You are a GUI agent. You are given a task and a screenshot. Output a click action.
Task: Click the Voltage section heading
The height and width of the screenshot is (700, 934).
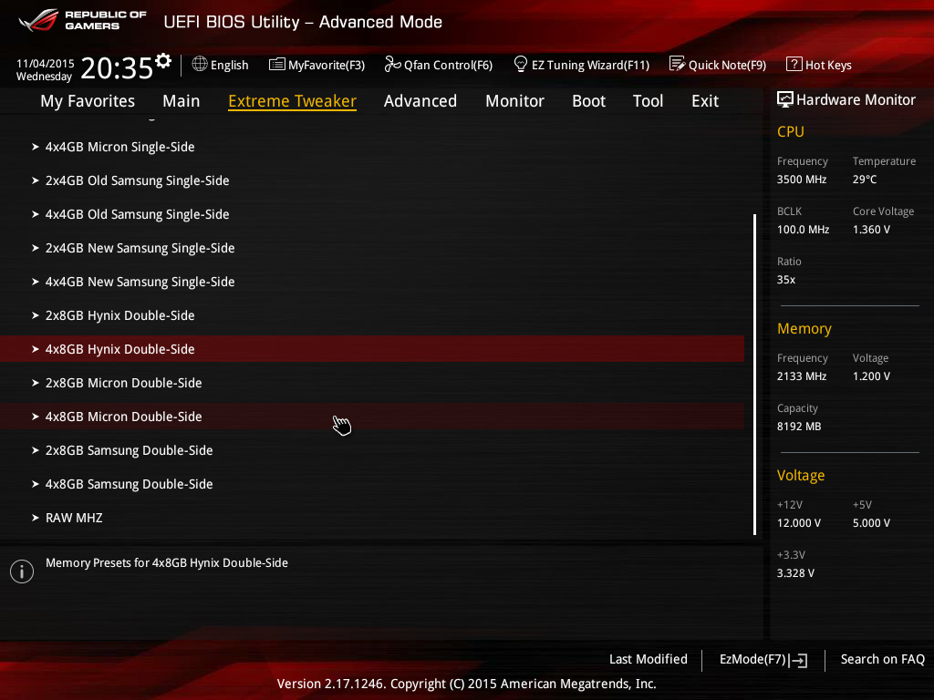tap(801, 476)
